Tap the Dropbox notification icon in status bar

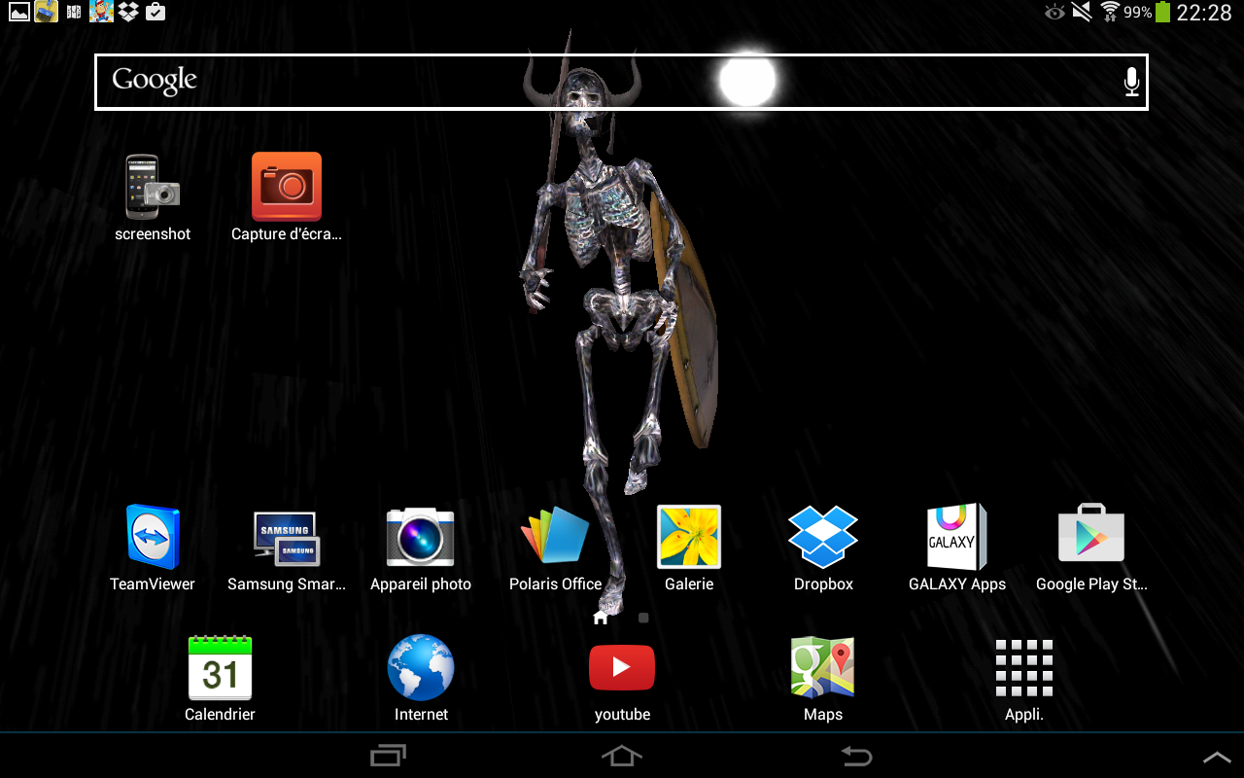coord(127,13)
